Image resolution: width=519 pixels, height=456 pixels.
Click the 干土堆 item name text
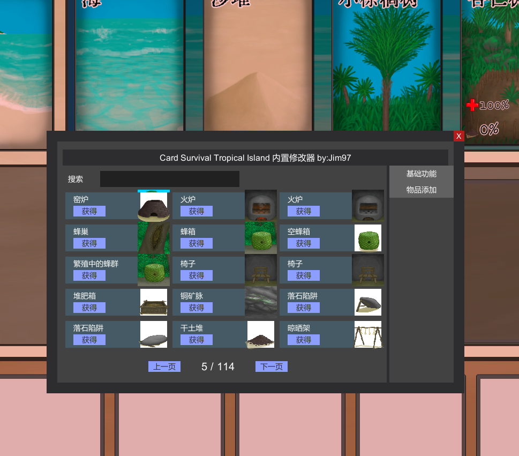[192, 328]
